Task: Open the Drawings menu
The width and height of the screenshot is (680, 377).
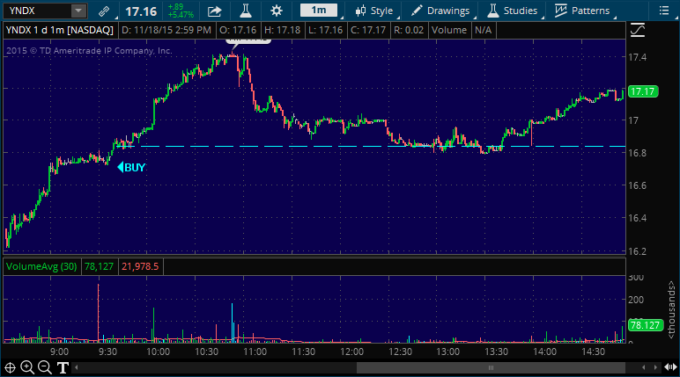Action: coord(440,11)
